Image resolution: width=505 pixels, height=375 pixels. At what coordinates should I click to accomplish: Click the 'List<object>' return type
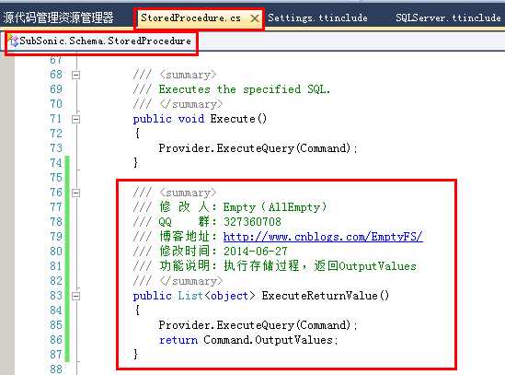[x=217, y=296]
